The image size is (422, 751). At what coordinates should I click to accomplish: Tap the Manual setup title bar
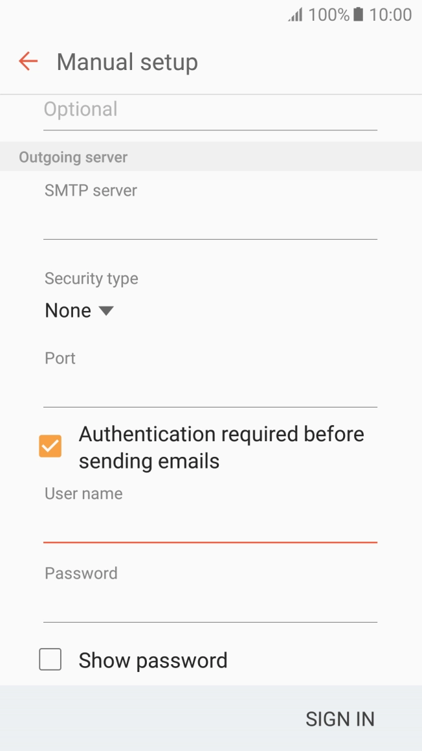point(127,61)
